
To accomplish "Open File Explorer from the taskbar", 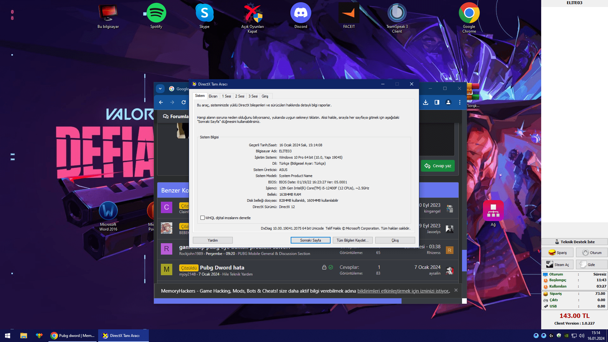I will point(23,336).
